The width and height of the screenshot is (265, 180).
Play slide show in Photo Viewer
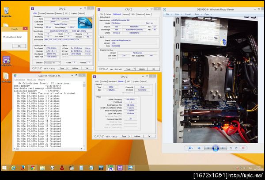coord(216,148)
